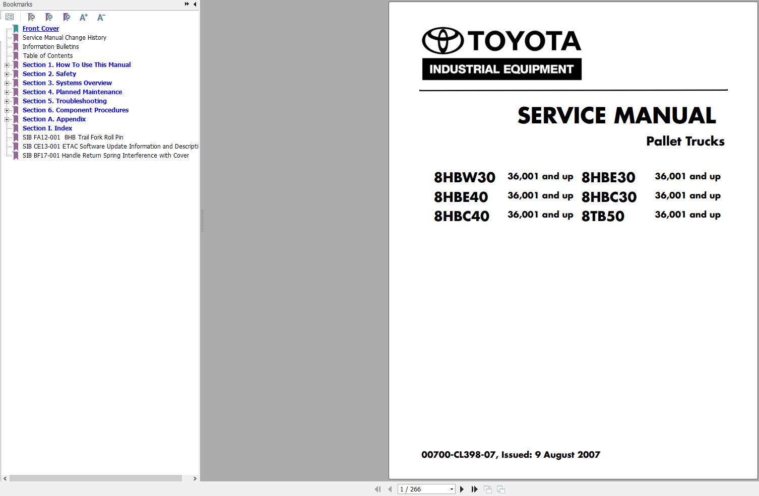Click the 8TB50 model text
Screen dimensions: 759x496
603,216
